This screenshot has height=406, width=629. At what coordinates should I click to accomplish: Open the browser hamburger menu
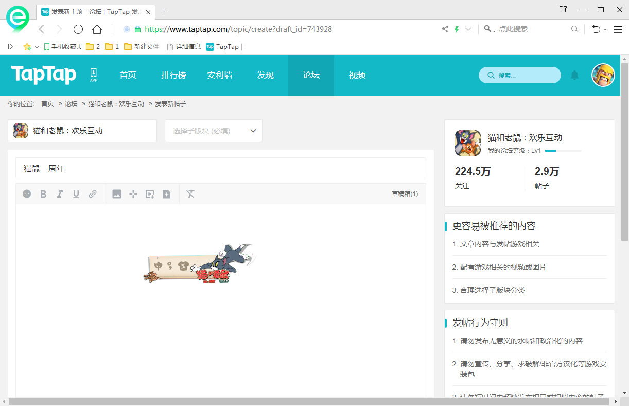pyautogui.click(x=618, y=29)
